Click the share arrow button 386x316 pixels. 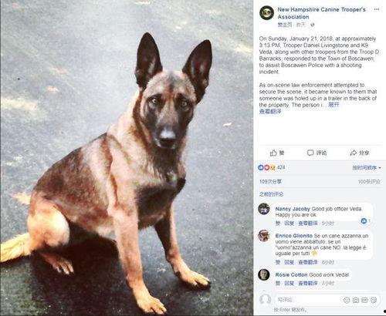point(360,153)
